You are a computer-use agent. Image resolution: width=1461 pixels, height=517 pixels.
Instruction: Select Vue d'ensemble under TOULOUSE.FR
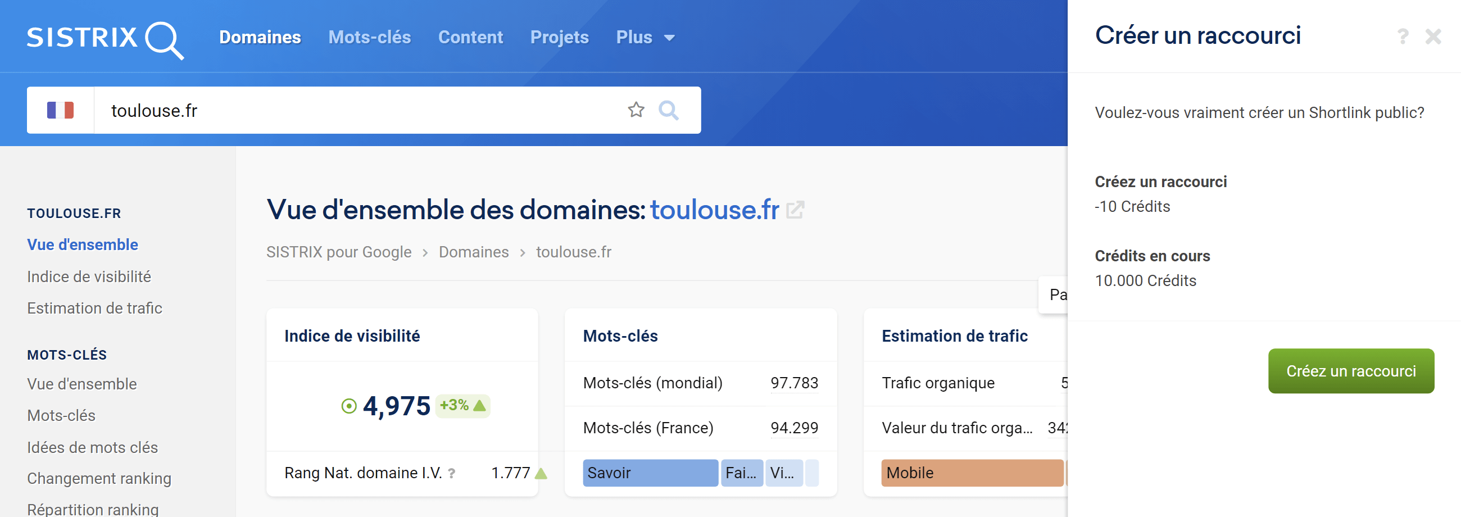click(83, 244)
